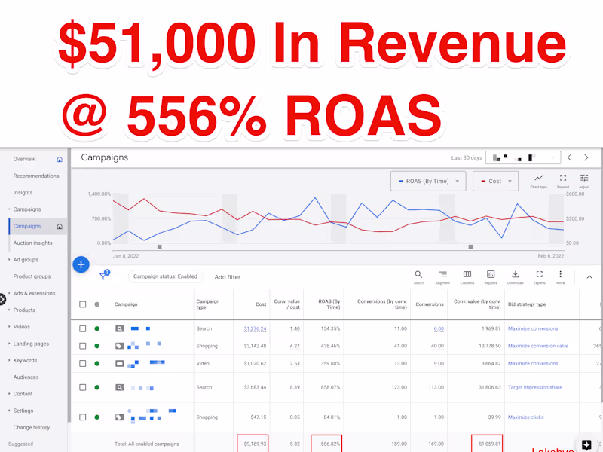Click the shopping tag icon in $47.15 row
The image size is (603, 452).
click(x=120, y=417)
